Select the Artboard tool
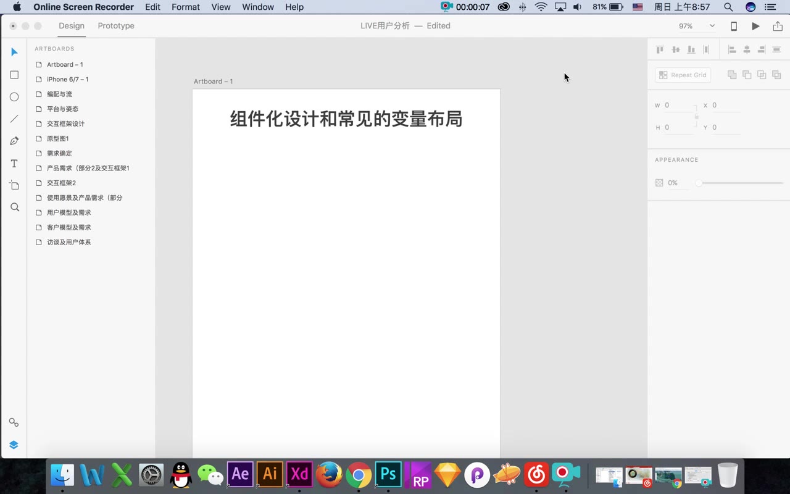 coord(14,185)
